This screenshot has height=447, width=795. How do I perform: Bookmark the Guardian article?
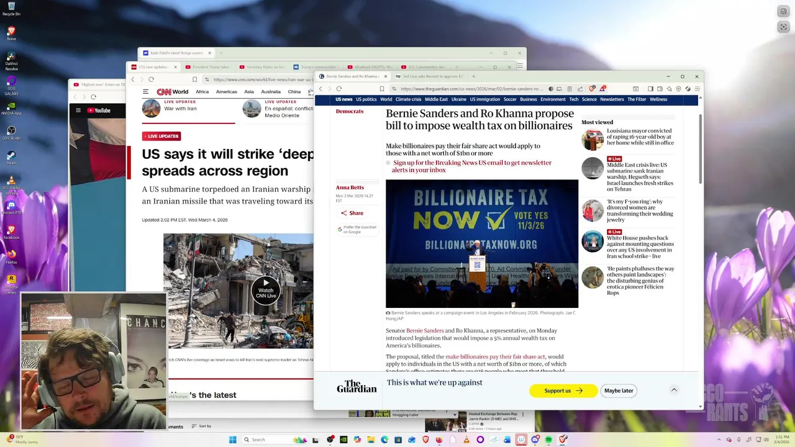coord(381,89)
